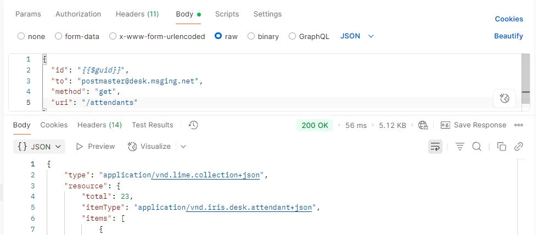
Task: Toggle the wrap lines icon in response
Action: (435, 147)
